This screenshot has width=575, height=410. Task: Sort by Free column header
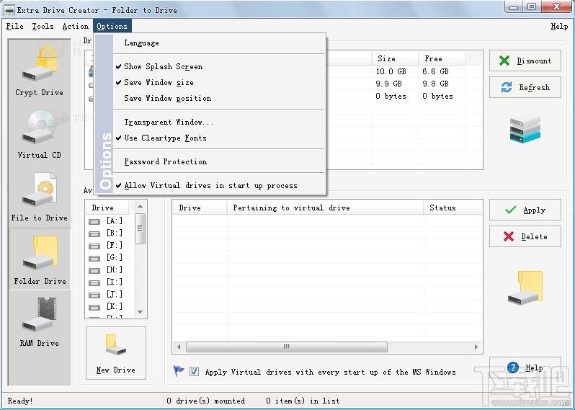[x=442, y=58]
